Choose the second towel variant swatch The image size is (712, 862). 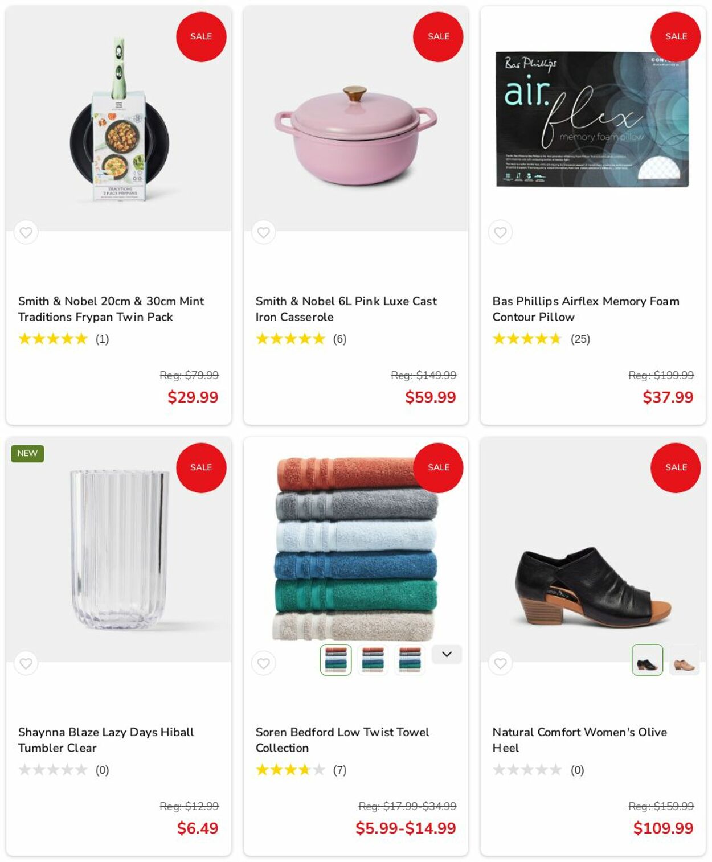point(373,660)
